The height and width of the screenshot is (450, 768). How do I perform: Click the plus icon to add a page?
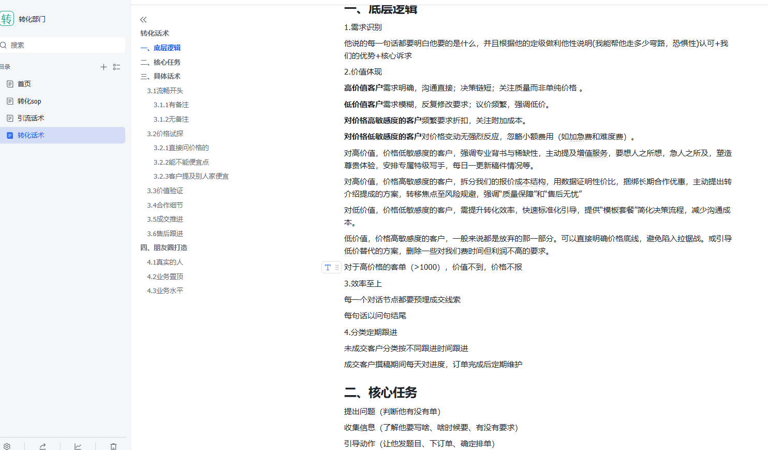[104, 67]
